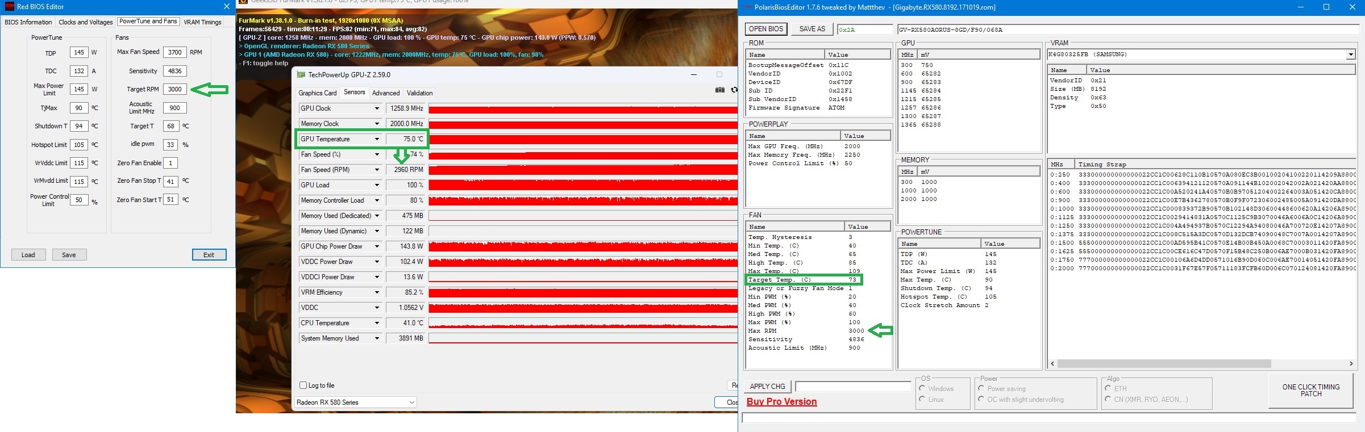Click the Target RPM input field
1365x432 pixels.
point(175,89)
